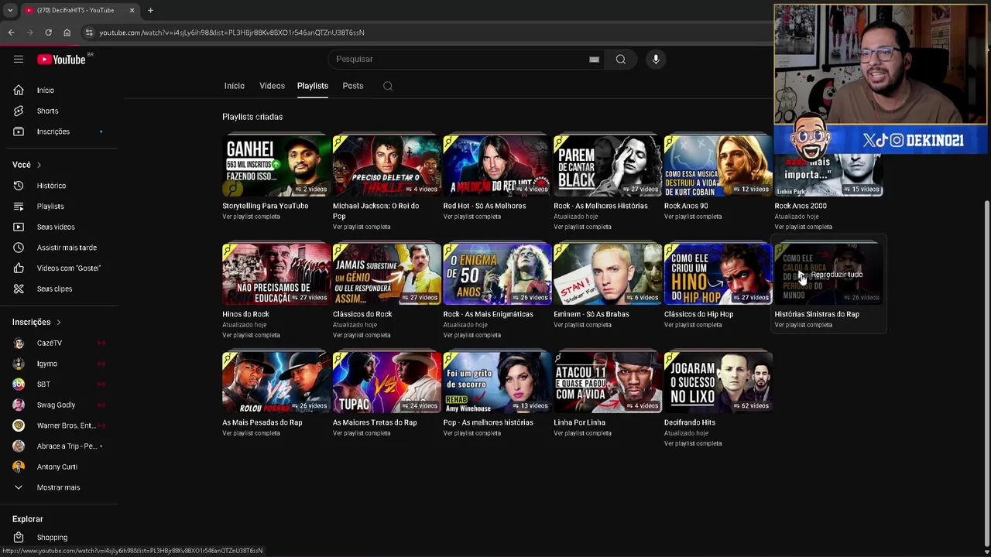Open Red Hot - Só As Melhores thumbnail

pyautogui.click(x=497, y=166)
